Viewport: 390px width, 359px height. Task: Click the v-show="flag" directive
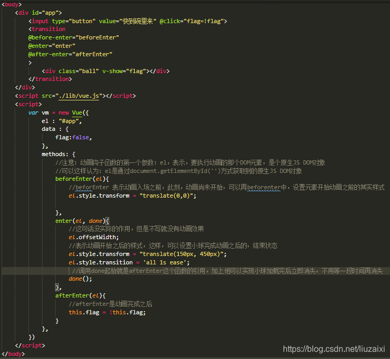124,71
